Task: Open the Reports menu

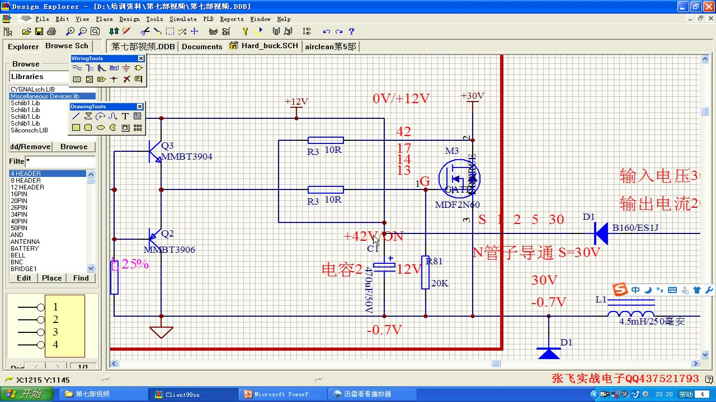Action: 232,19
